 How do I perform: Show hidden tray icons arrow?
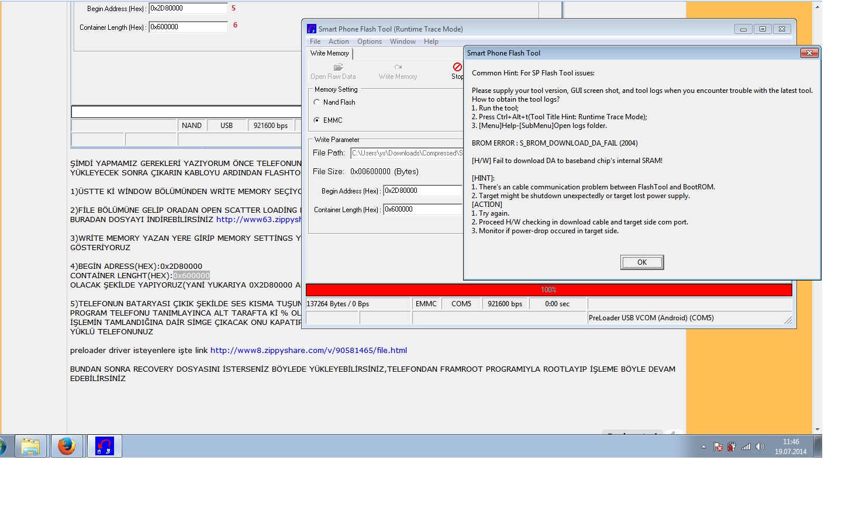[x=703, y=447]
